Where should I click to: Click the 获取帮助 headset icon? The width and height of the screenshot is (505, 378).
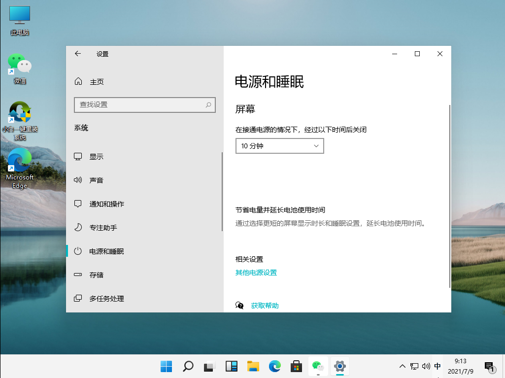click(239, 305)
